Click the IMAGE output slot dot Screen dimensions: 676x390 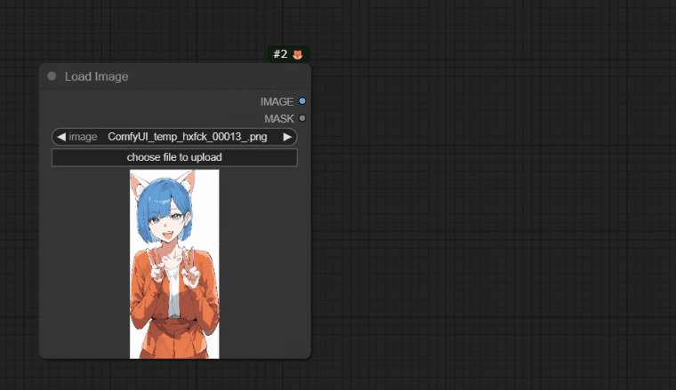[x=302, y=101]
